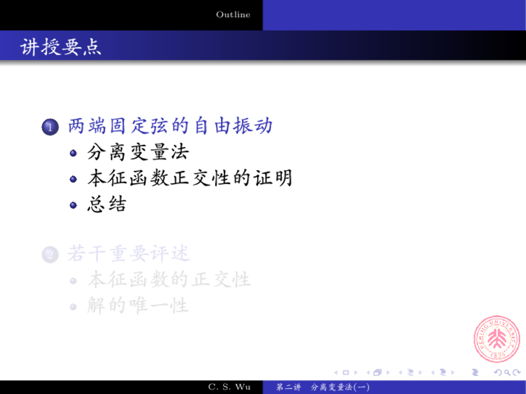Click the previous slide arrow in navigation bar

click(336, 372)
